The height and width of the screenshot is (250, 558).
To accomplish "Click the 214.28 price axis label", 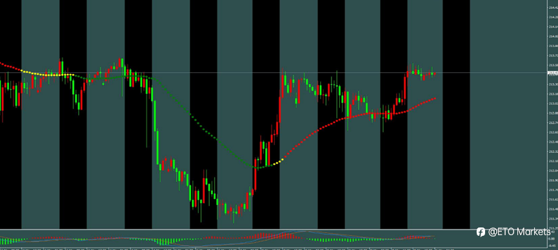I will point(553,17).
